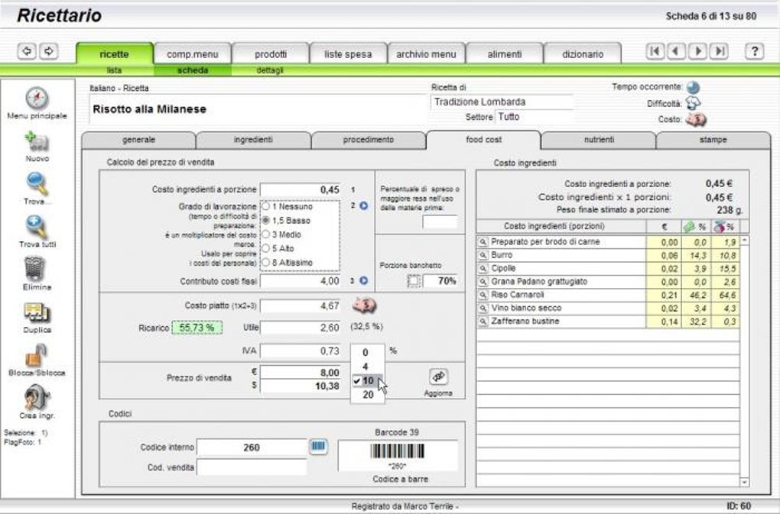Open magnifier for Zafferano bustine
This screenshot has height=514, width=780.
tap(483, 322)
